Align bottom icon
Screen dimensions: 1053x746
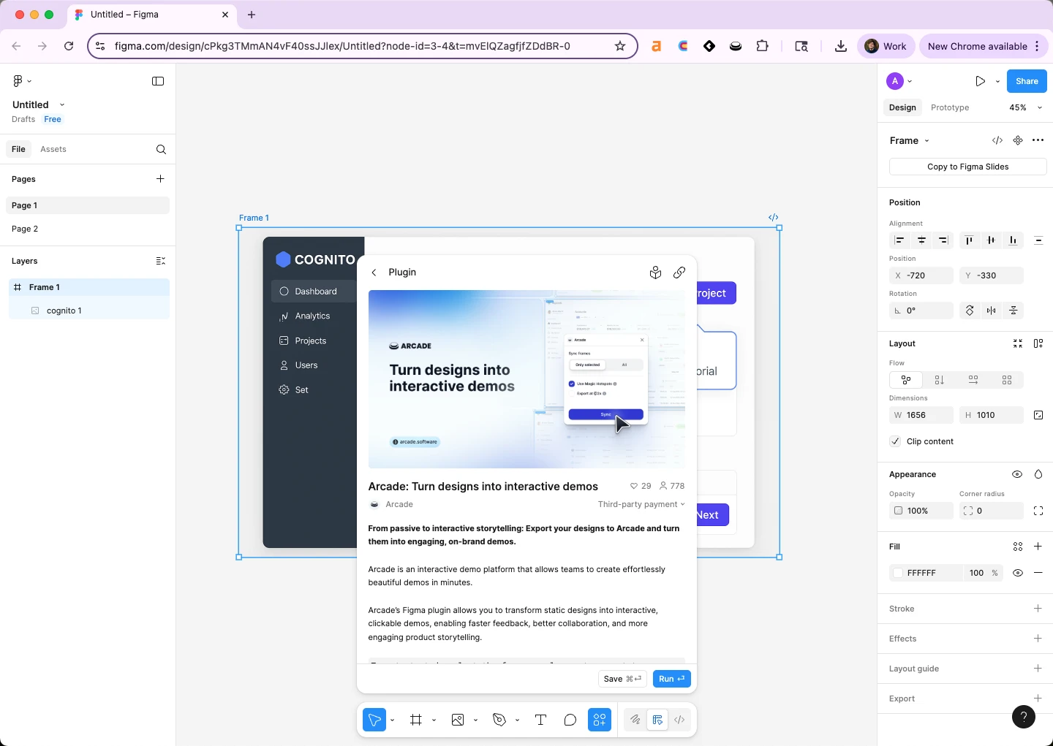click(1013, 240)
